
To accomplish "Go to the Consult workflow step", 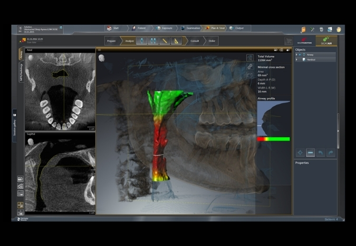I will pyautogui.click(x=194, y=41).
